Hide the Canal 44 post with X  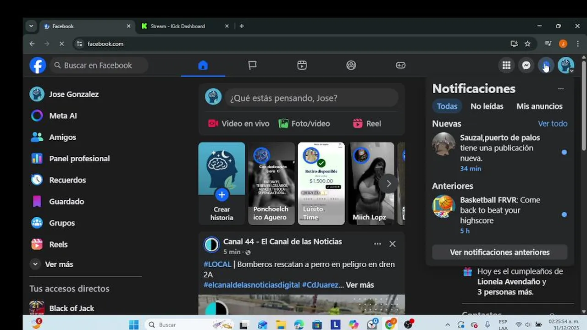point(393,244)
